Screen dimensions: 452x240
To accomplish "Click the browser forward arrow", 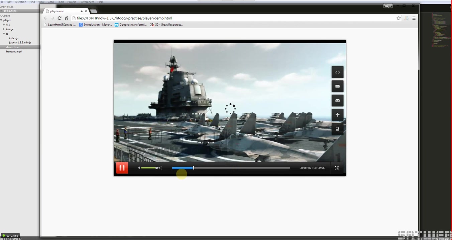I will (52, 18).
